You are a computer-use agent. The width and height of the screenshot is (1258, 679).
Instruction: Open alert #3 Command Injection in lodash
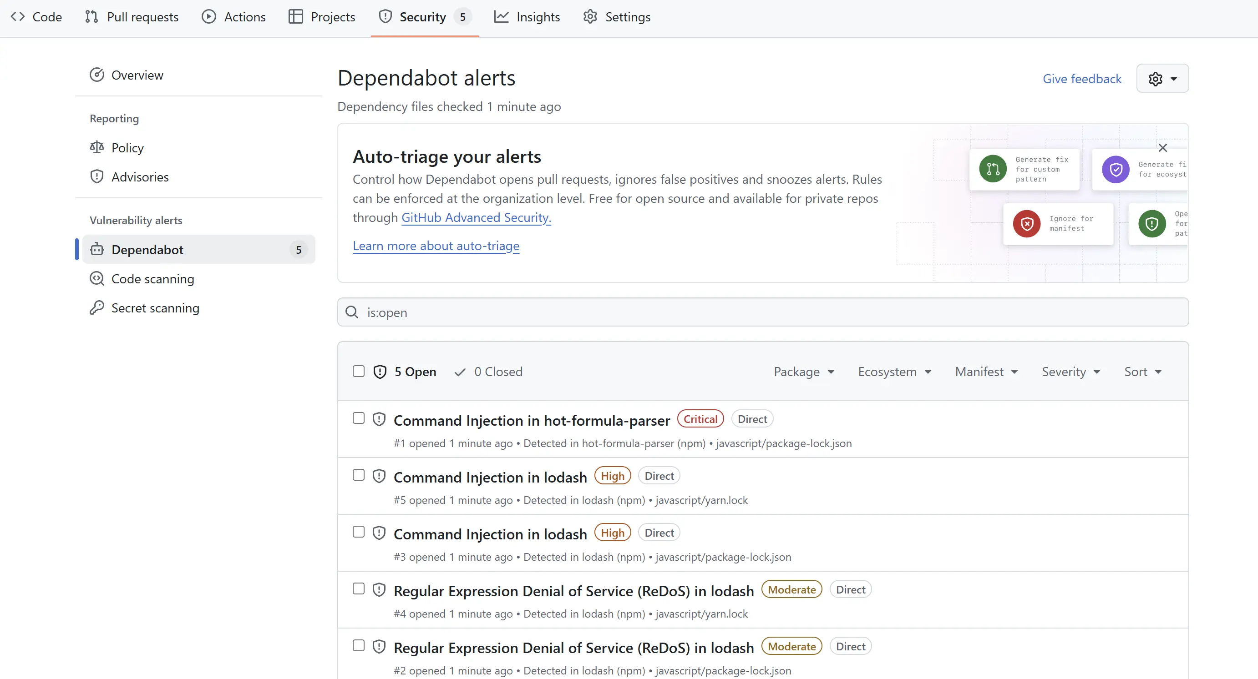click(490, 534)
